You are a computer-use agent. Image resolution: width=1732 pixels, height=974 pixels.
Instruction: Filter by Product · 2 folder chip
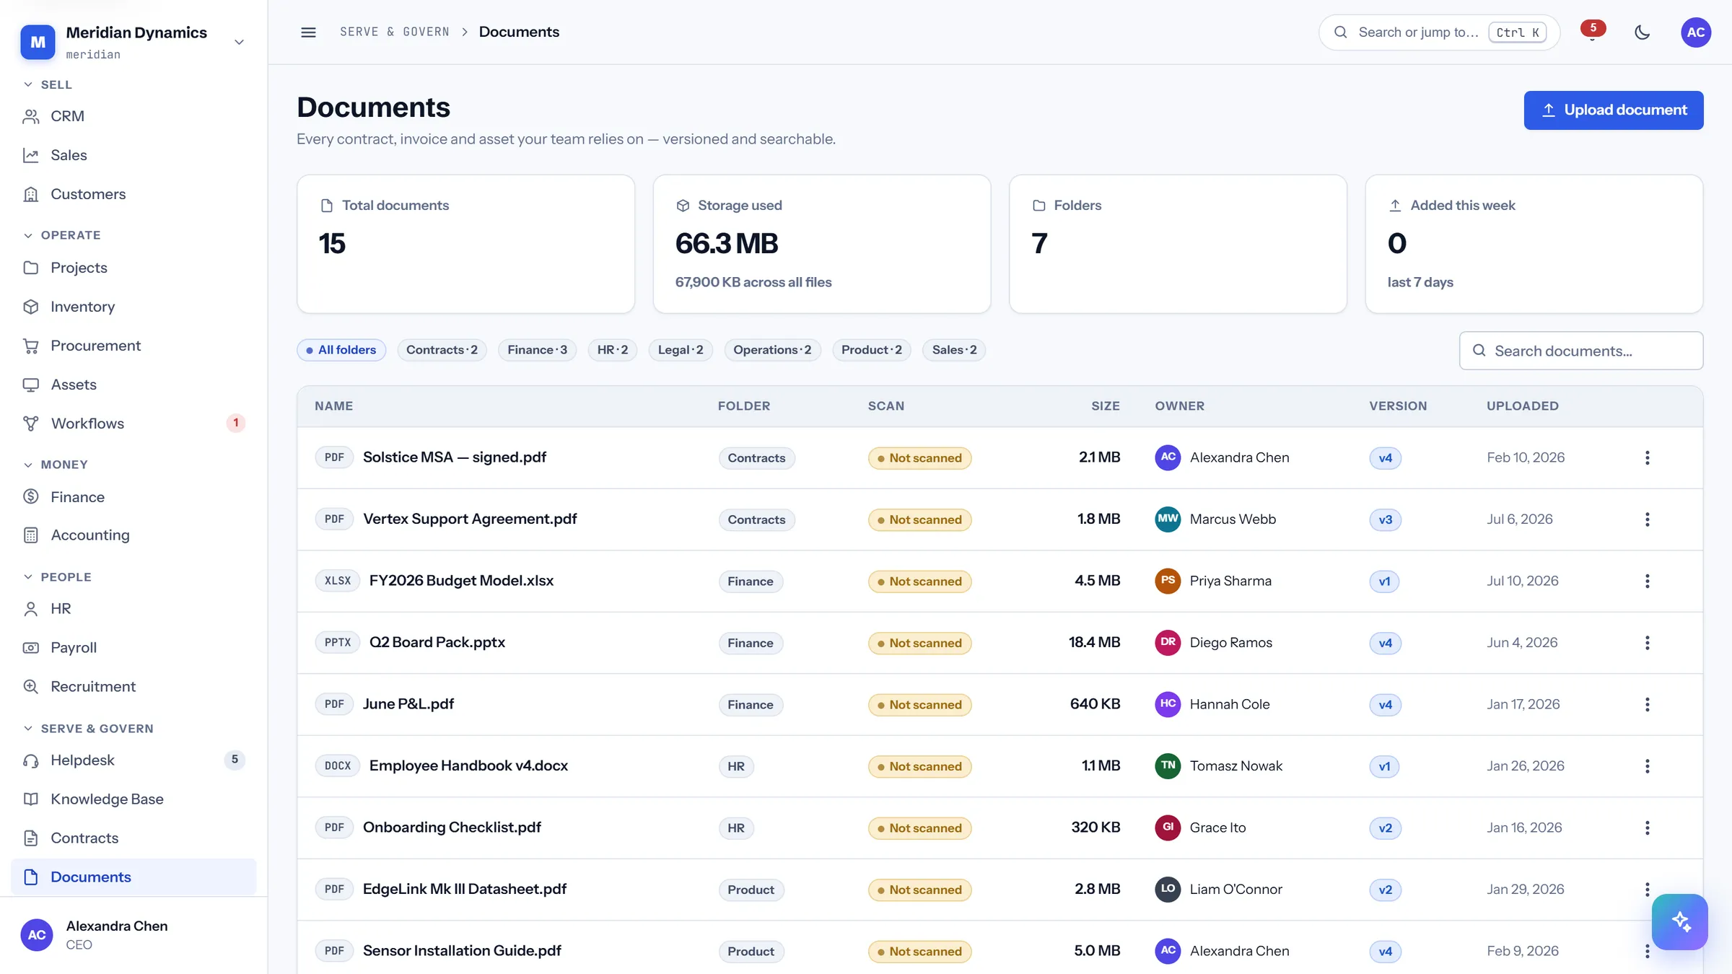click(872, 350)
